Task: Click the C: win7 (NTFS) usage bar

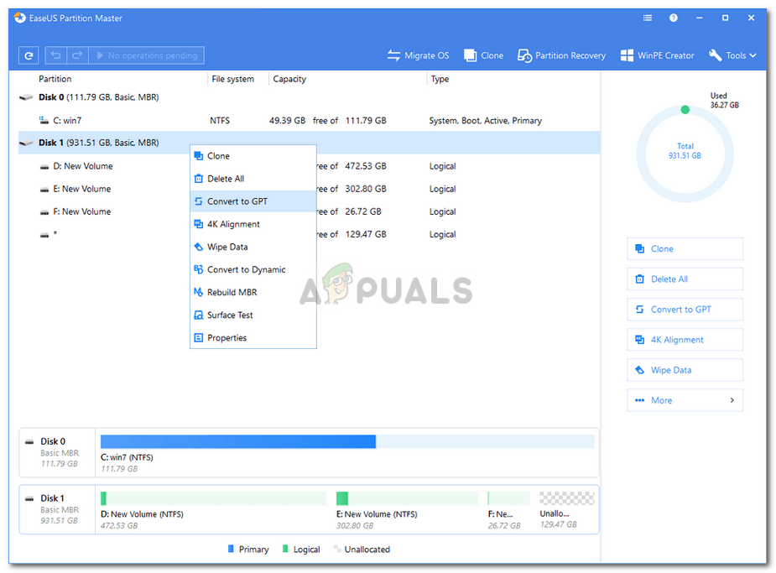Action: [x=347, y=441]
